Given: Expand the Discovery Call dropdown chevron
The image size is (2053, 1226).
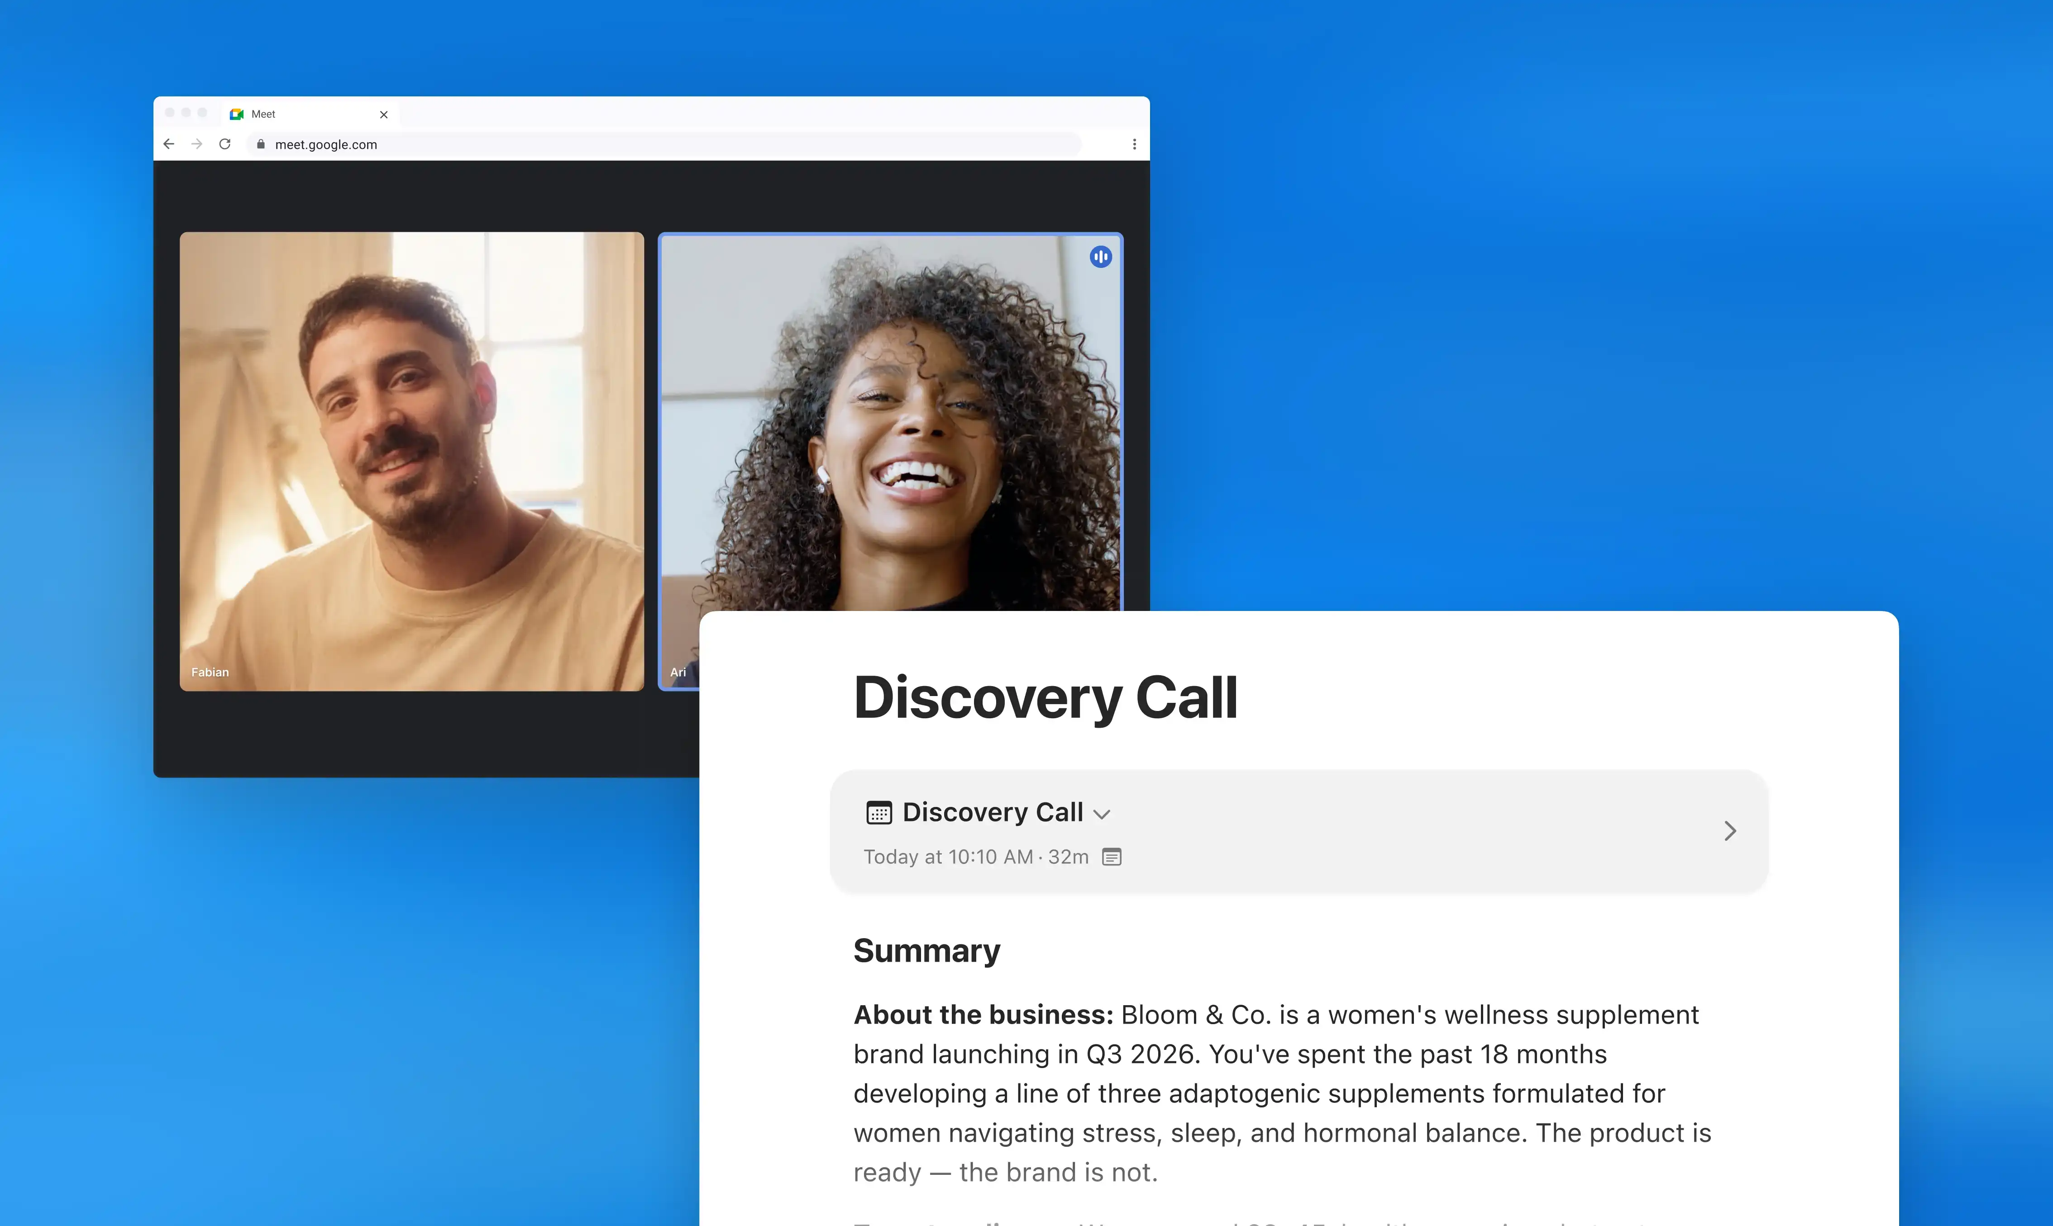Looking at the screenshot, I should (1101, 814).
